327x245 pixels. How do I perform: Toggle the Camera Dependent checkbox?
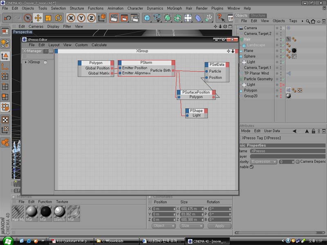point(298,162)
